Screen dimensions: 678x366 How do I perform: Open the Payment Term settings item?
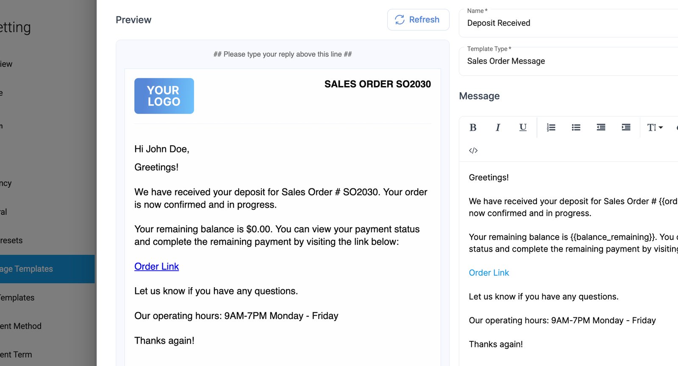coord(16,355)
